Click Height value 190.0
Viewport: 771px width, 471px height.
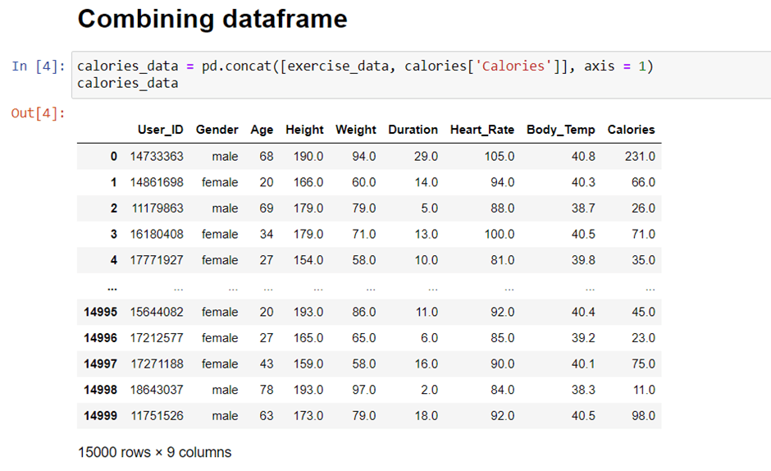coord(308,157)
